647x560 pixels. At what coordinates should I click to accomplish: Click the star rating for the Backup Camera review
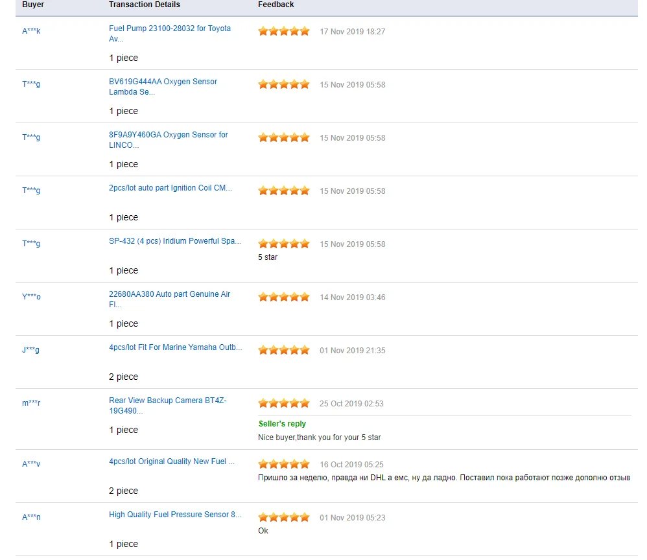284,403
